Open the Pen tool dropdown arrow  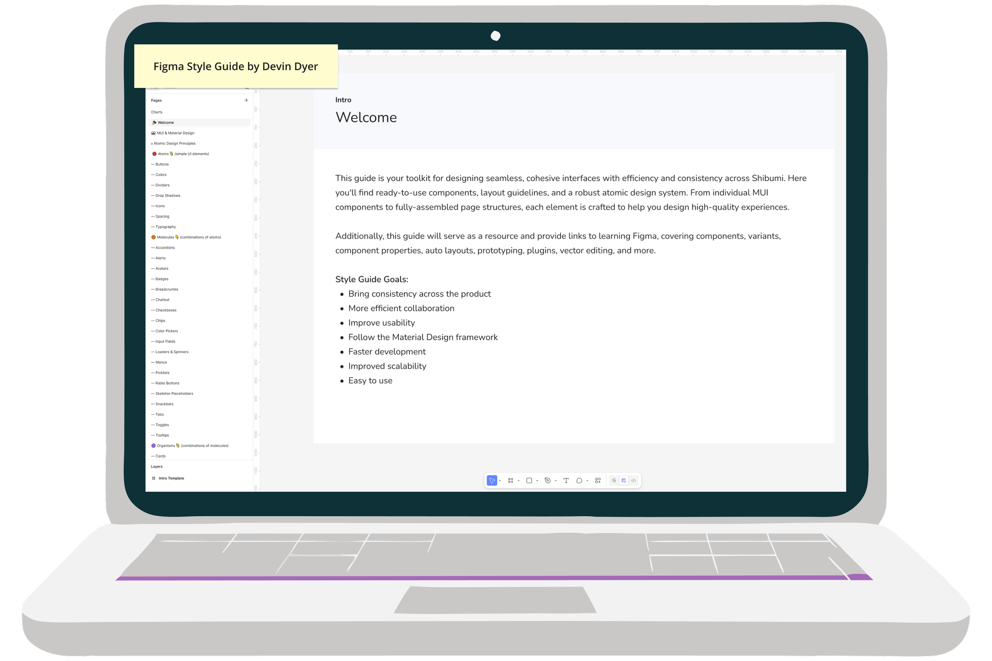pos(556,481)
